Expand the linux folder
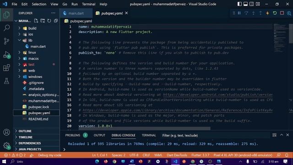The image size is (293, 165). pyautogui.click(x=19, y=52)
